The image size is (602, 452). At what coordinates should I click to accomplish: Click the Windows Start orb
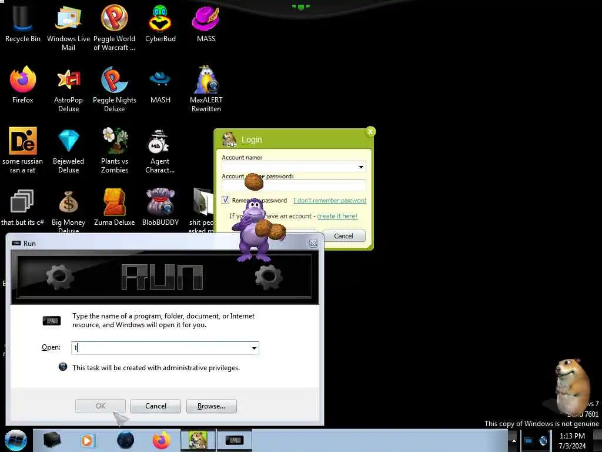[x=16, y=440]
